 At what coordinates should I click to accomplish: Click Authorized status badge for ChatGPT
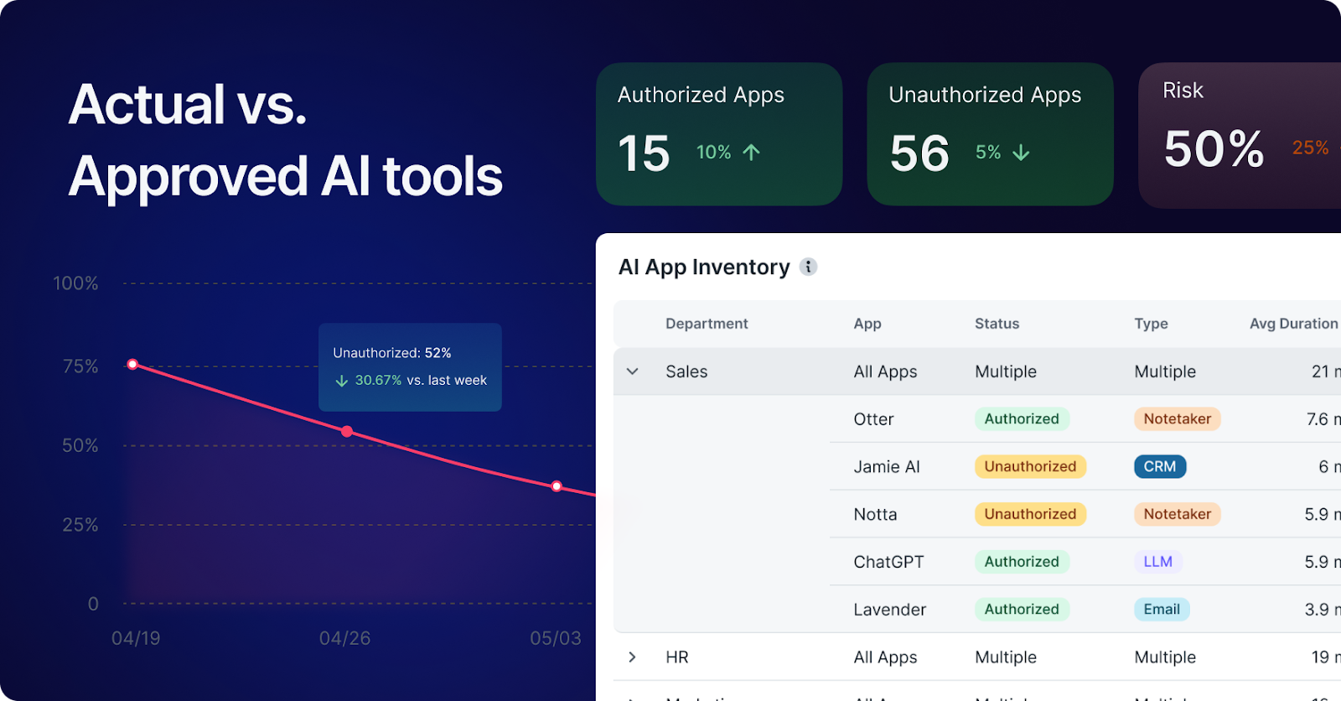(x=1021, y=562)
